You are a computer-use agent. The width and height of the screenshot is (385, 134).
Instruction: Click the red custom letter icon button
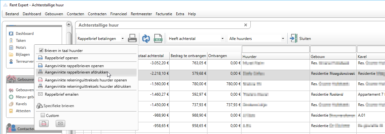[44, 124]
